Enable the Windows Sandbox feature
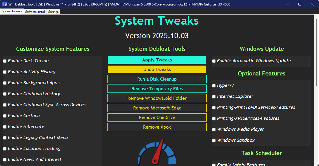Screen dimensions: 319x166 pyautogui.click(x=214, y=140)
